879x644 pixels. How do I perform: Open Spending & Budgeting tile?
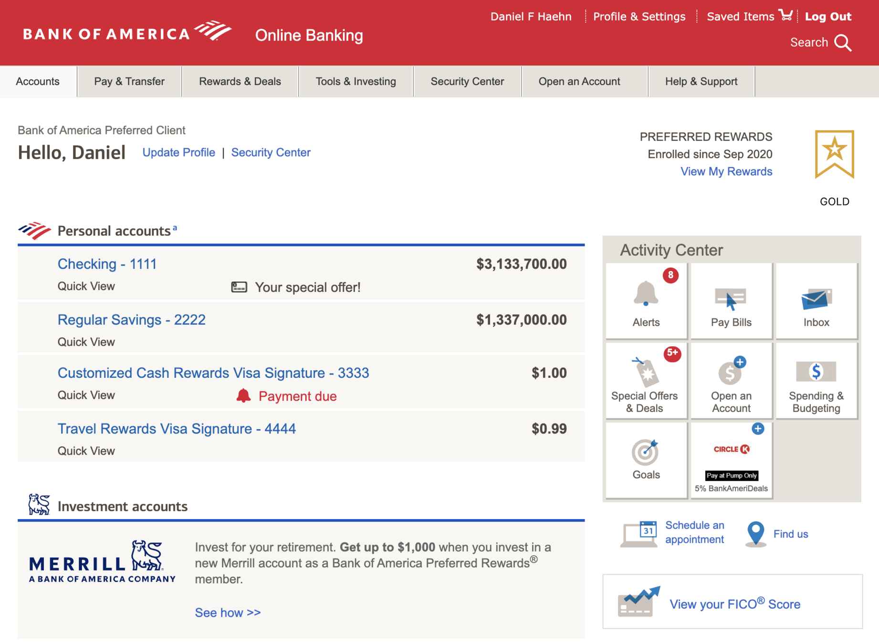816,381
